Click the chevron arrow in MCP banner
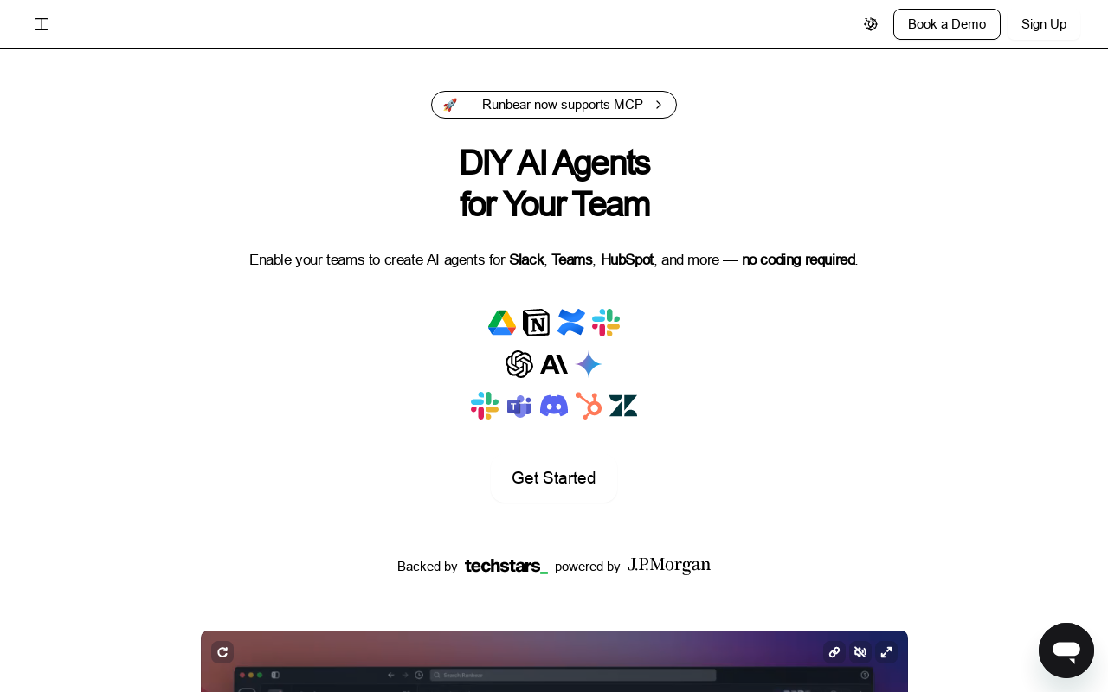This screenshot has width=1108, height=692. [x=659, y=105]
